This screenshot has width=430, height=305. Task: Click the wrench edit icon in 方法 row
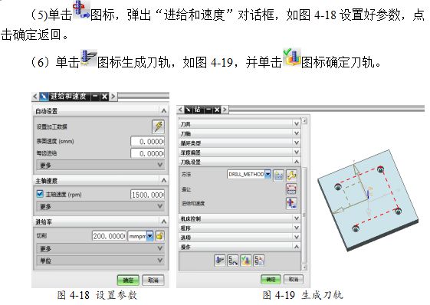[291, 175]
